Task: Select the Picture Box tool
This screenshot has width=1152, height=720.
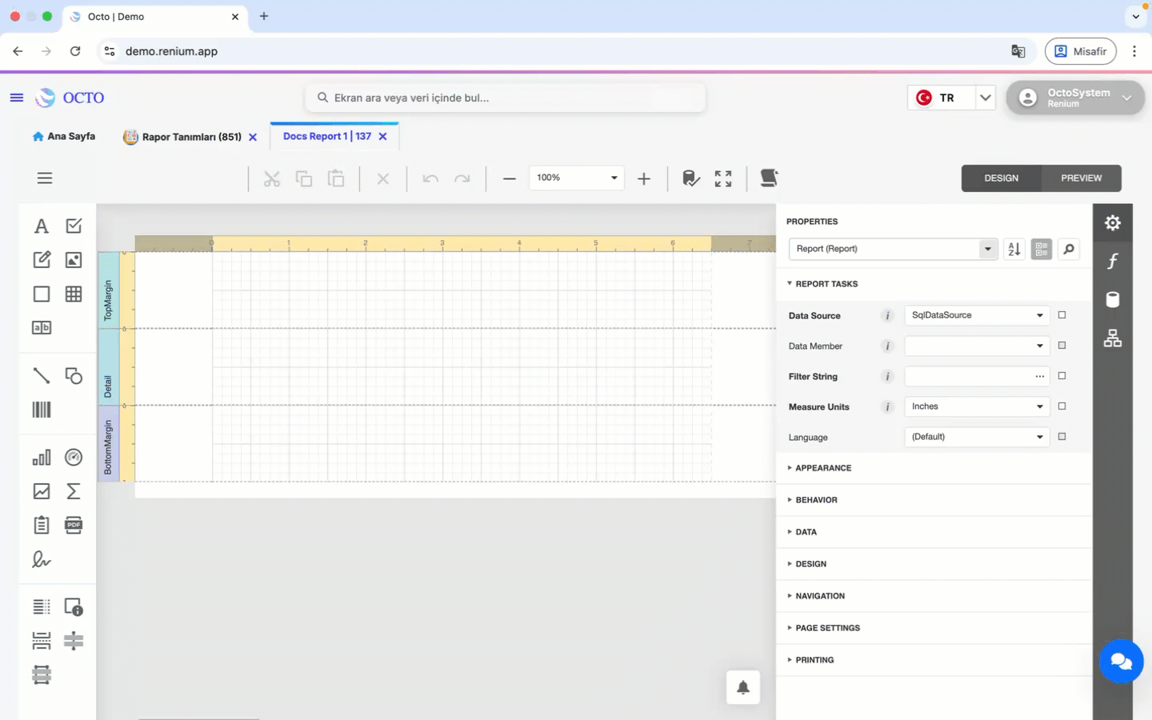Action: pyautogui.click(x=74, y=260)
